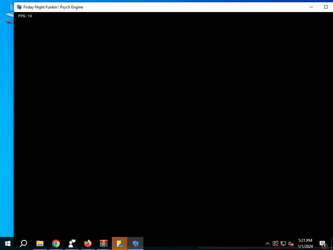This screenshot has height=250, width=333.
Task: Open File Explorer from the taskbar
Action: (40, 243)
